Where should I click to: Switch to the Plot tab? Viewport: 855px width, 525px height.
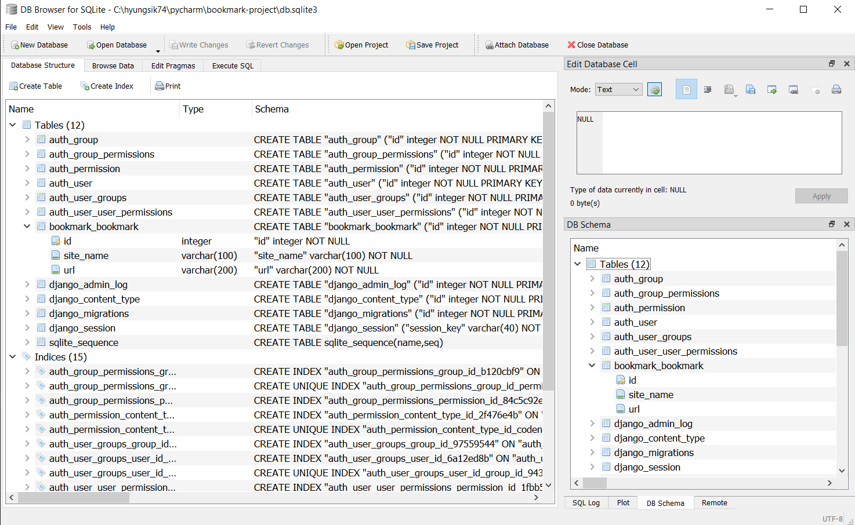(x=624, y=503)
